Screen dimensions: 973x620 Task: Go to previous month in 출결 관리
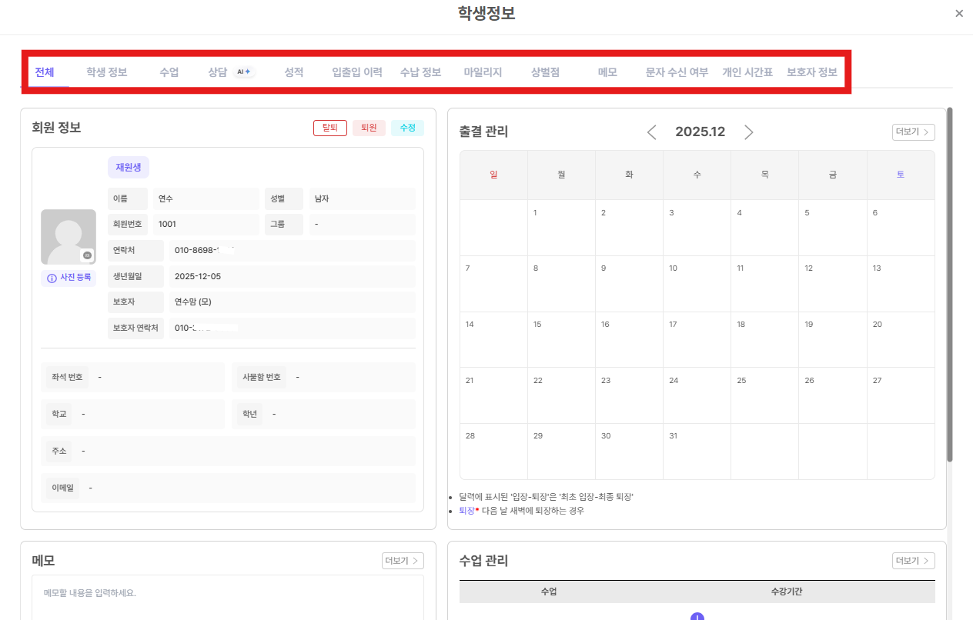(652, 132)
